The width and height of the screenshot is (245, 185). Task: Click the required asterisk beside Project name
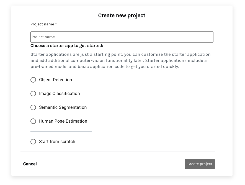click(56, 24)
